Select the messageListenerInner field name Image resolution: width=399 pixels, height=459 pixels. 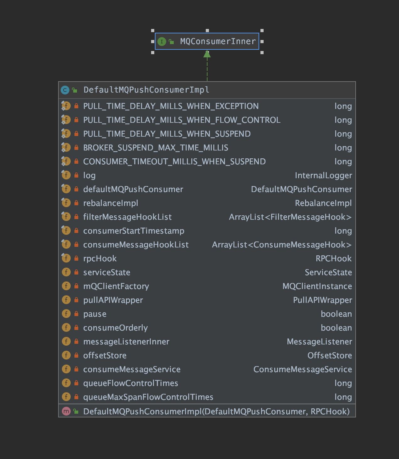click(x=126, y=342)
